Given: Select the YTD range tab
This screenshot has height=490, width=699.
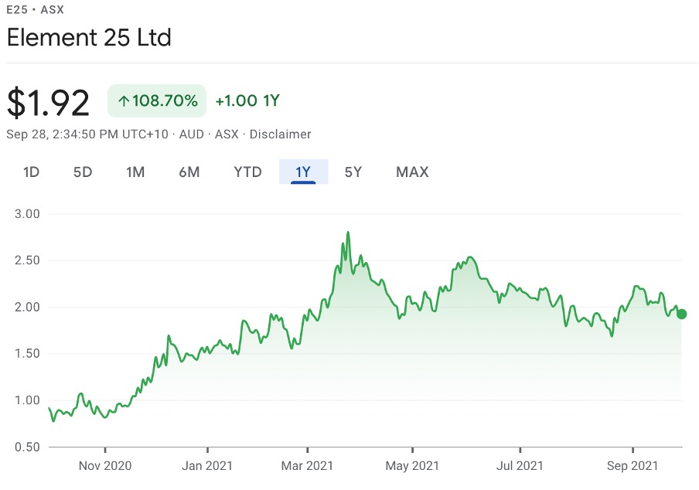Looking at the screenshot, I should 247,172.
